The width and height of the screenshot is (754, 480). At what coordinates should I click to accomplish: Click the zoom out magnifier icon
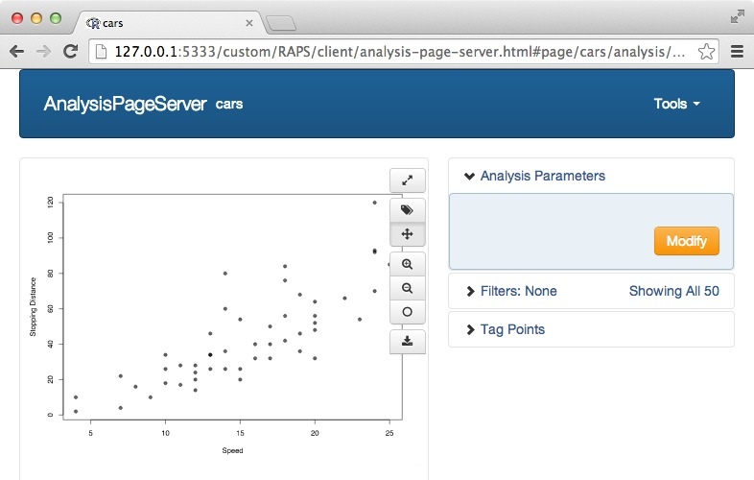coord(407,288)
